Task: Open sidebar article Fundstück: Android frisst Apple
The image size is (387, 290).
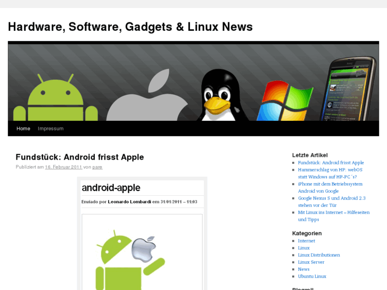Action: click(x=331, y=163)
